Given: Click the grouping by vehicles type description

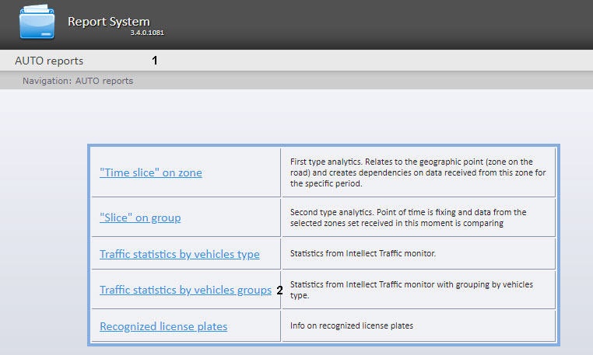Looking at the screenshot, I should pos(411,290).
